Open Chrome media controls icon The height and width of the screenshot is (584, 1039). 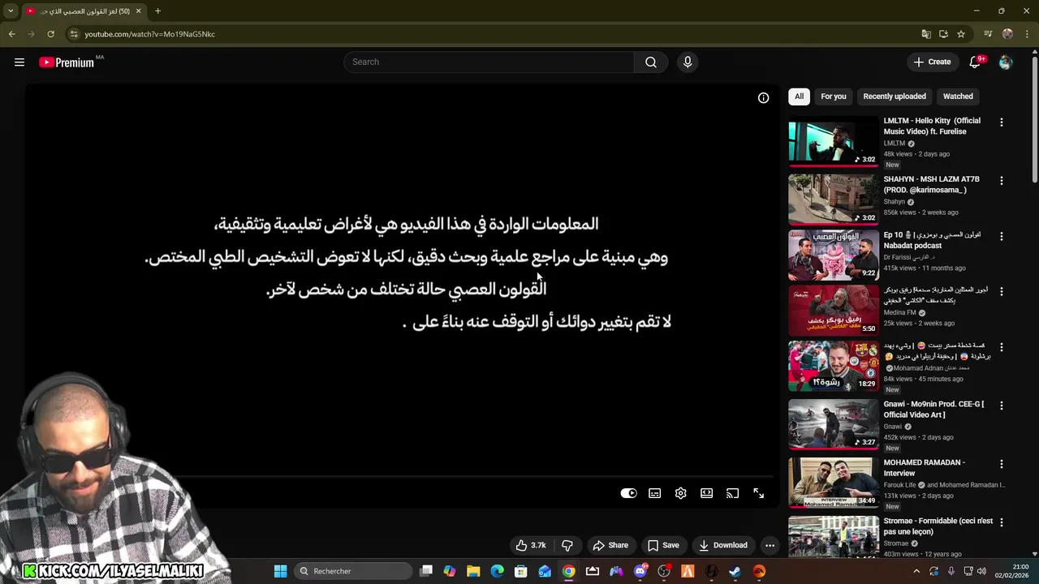(x=988, y=34)
